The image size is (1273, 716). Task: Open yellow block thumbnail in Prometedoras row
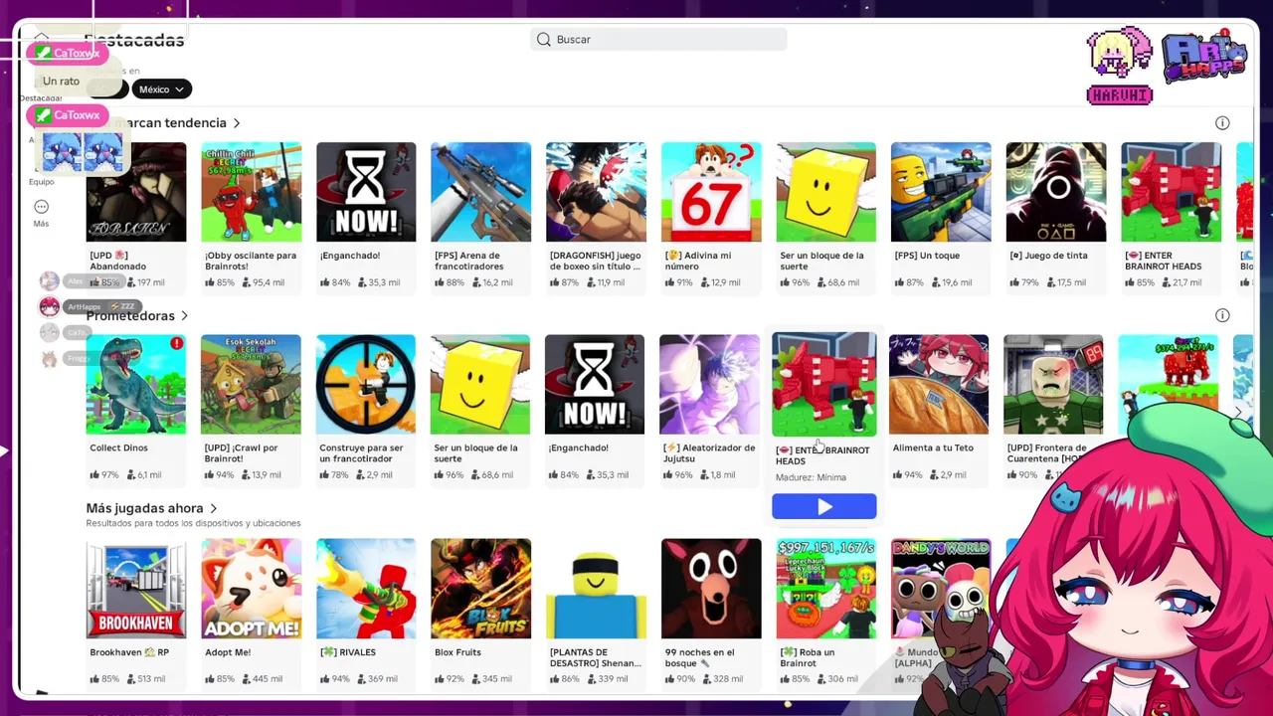(x=480, y=385)
